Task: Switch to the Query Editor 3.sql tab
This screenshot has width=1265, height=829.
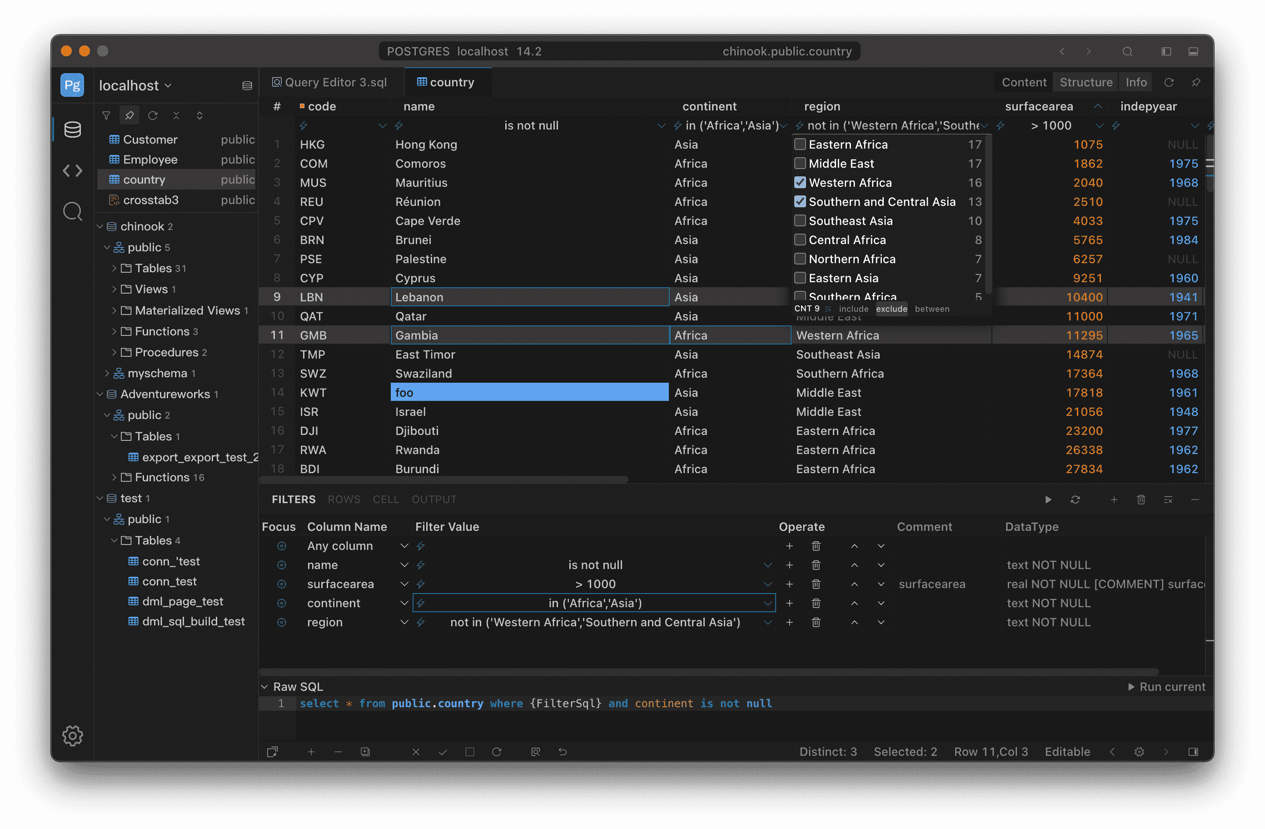Action: pyautogui.click(x=335, y=82)
